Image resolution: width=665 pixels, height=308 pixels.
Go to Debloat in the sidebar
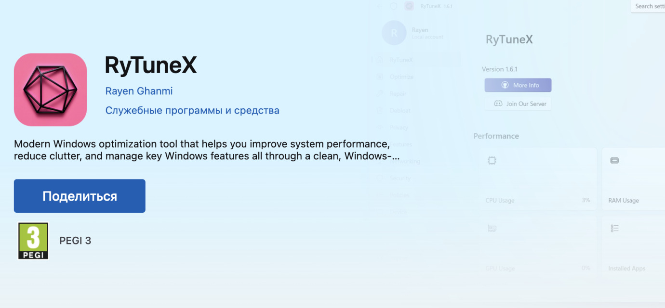[400, 111]
